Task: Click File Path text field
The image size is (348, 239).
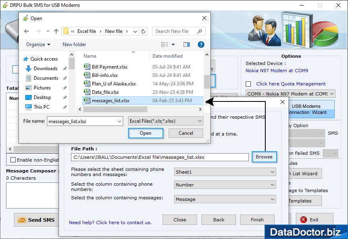Action: 160,157
